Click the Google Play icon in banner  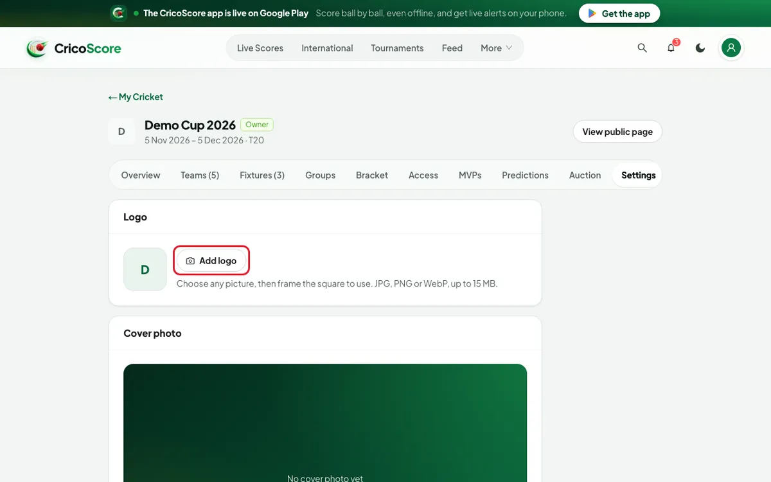[592, 13]
